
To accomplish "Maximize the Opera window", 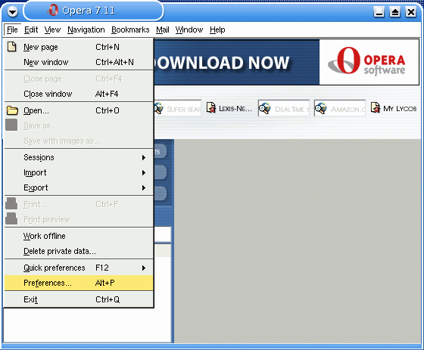I will (394, 12).
